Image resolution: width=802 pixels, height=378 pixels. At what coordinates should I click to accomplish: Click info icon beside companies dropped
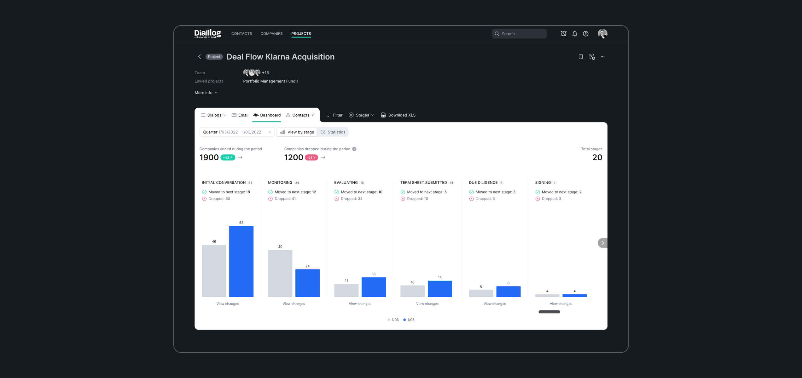(354, 149)
